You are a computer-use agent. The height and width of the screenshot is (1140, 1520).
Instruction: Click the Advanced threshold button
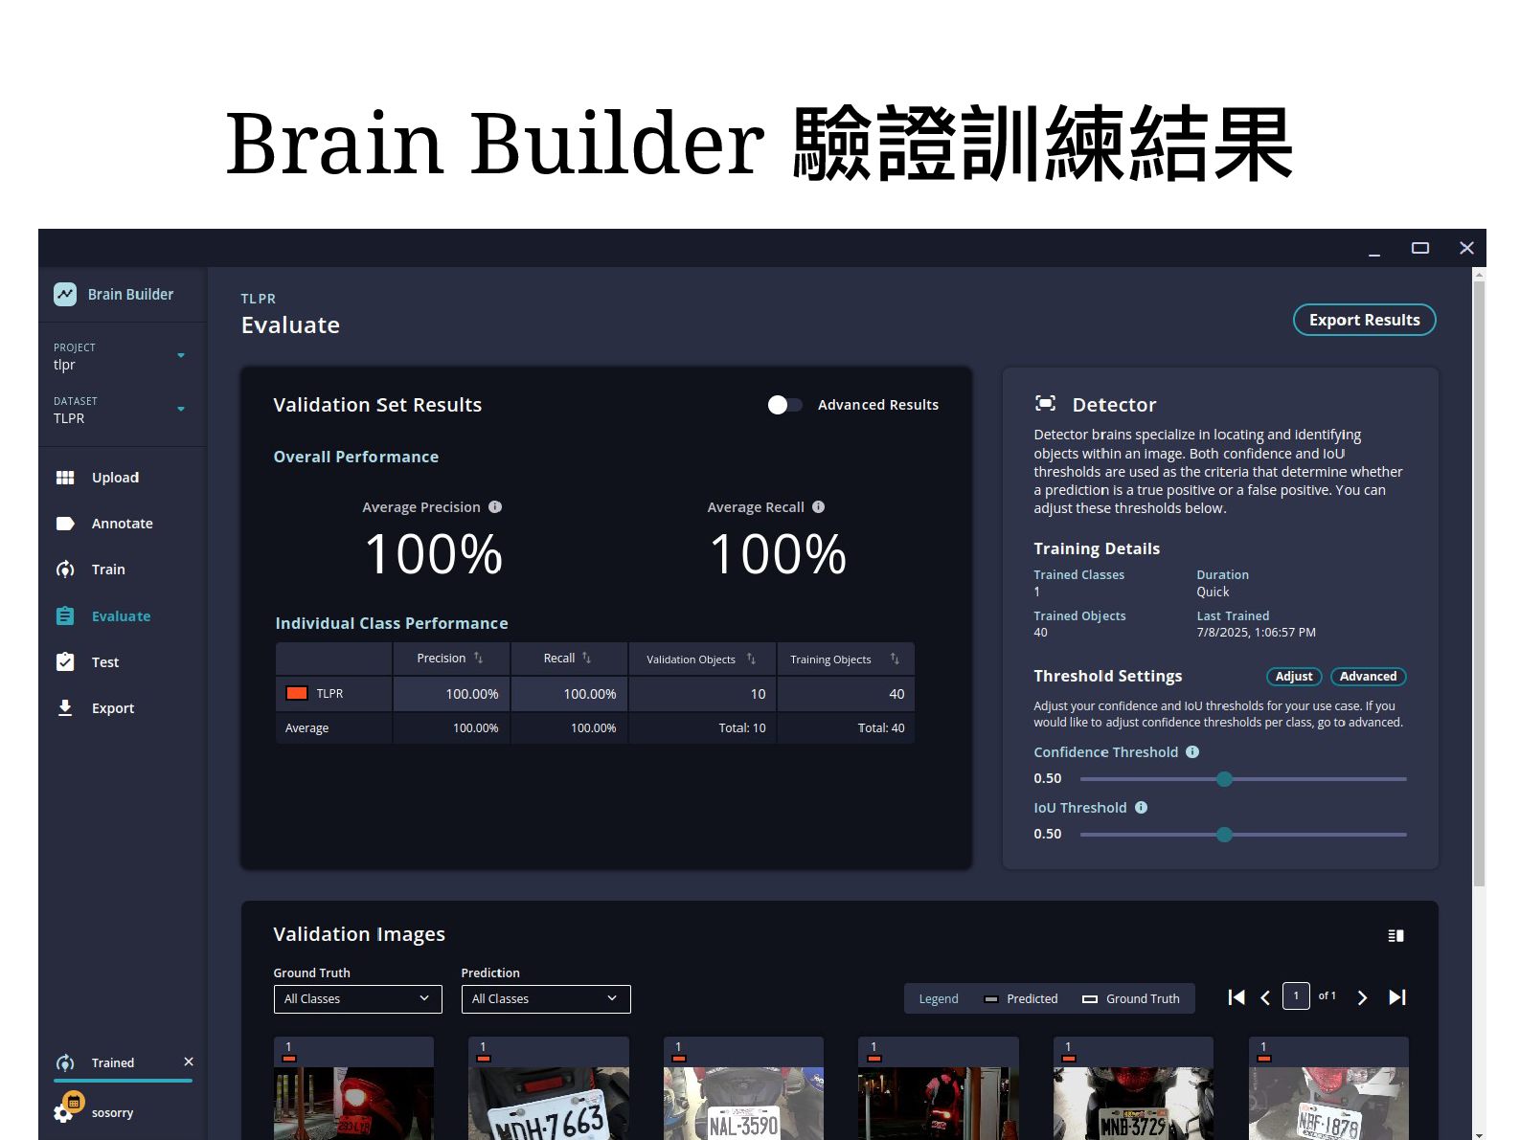pyautogui.click(x=1368, y=677)
